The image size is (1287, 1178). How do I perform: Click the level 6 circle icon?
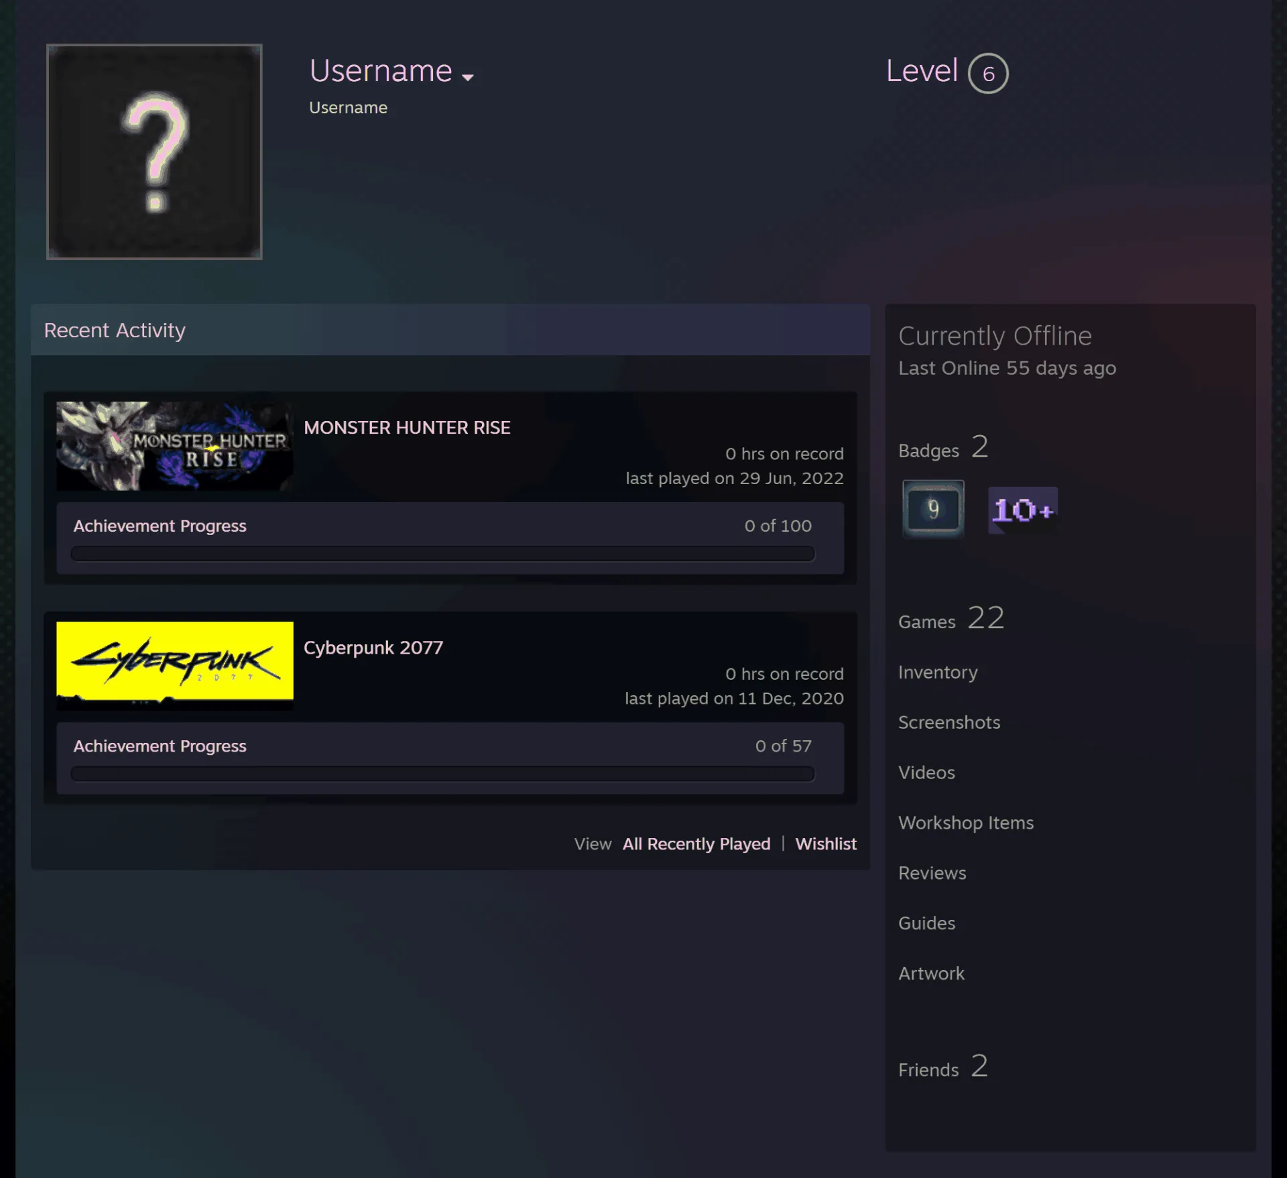[988, 73]
